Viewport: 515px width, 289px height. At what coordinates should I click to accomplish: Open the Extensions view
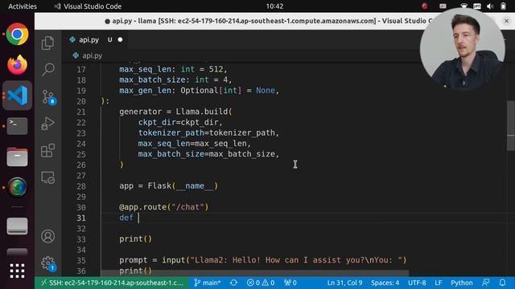point(48,150)
